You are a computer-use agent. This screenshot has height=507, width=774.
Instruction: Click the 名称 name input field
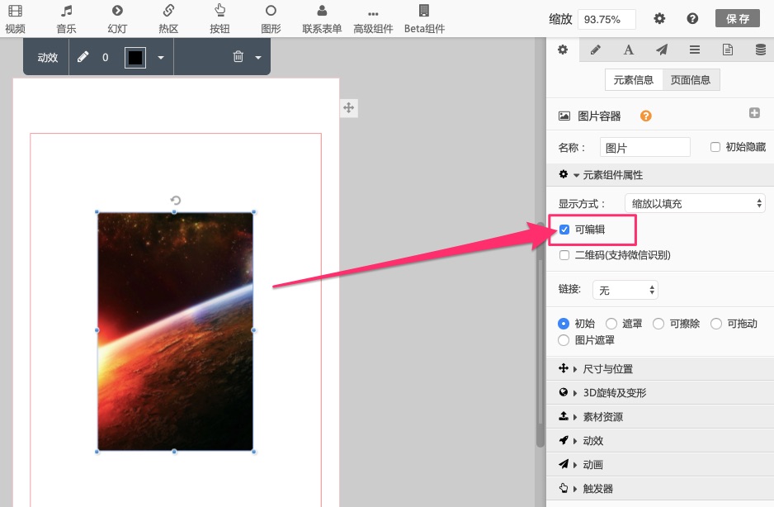[x=644, y=148]
